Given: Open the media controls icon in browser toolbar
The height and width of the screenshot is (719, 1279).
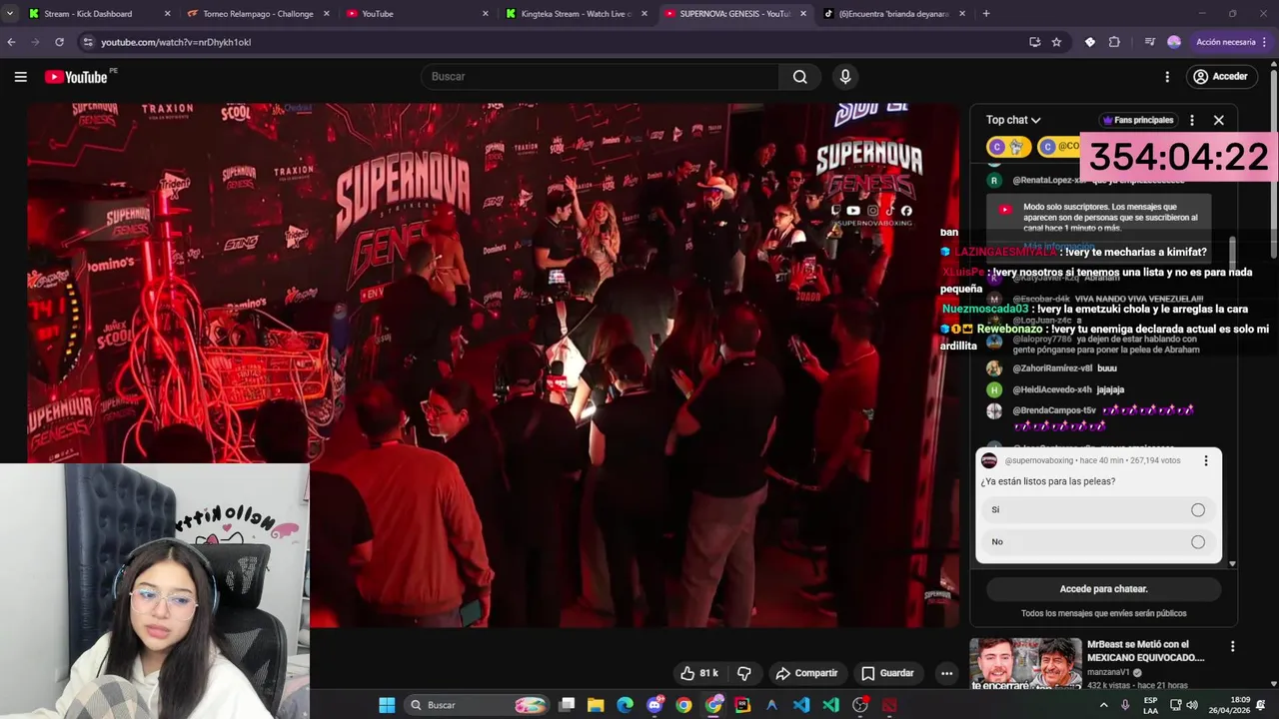Looking at the screenshot, I should tap(1150, 42).
